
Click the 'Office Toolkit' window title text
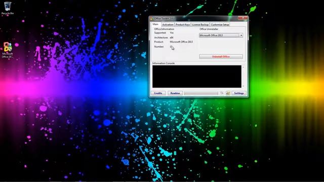tap(164, 19)
